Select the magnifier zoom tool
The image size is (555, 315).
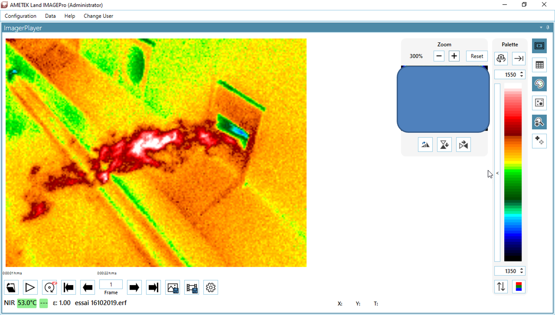[539, 122]
